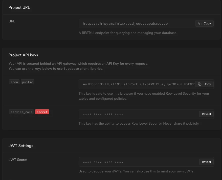The height and width of the screenshot is (180, 222).
Task: Copy the anon public API key
Action: pyautogui.click(x=204, y=84)
